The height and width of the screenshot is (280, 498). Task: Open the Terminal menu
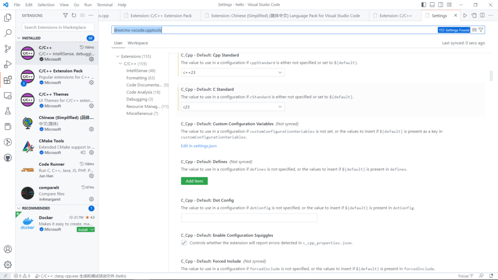(105, 5)
